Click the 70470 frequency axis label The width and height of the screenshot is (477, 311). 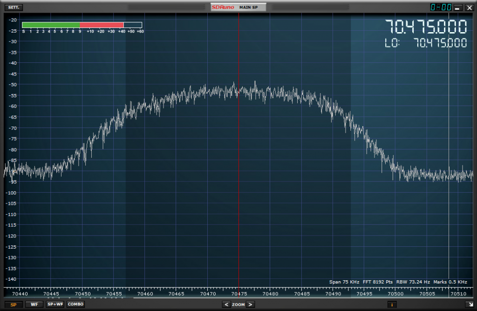[208, 294]
